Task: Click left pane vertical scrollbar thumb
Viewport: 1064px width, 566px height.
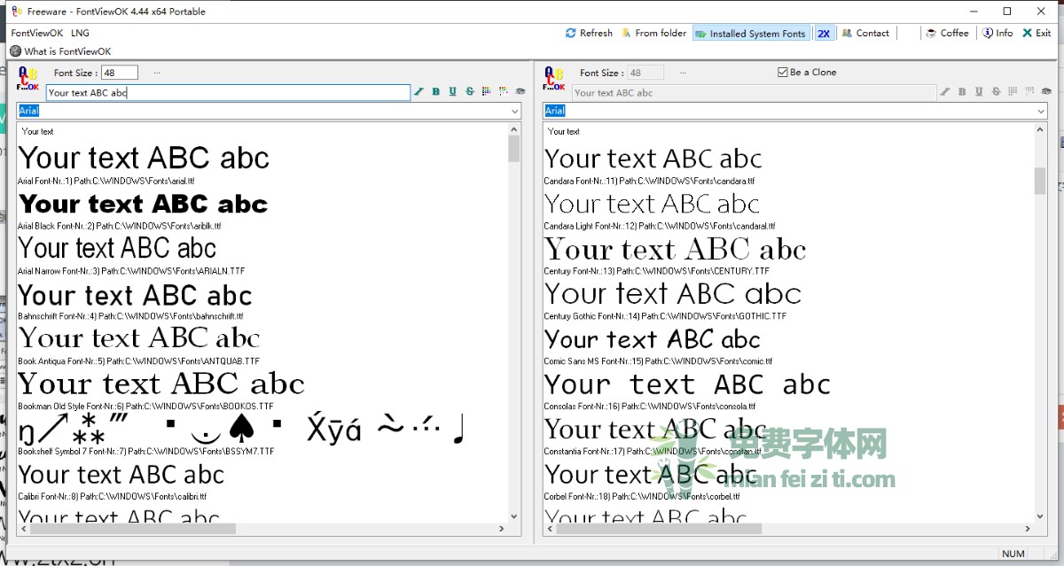Action: click(x=514, y=148)
